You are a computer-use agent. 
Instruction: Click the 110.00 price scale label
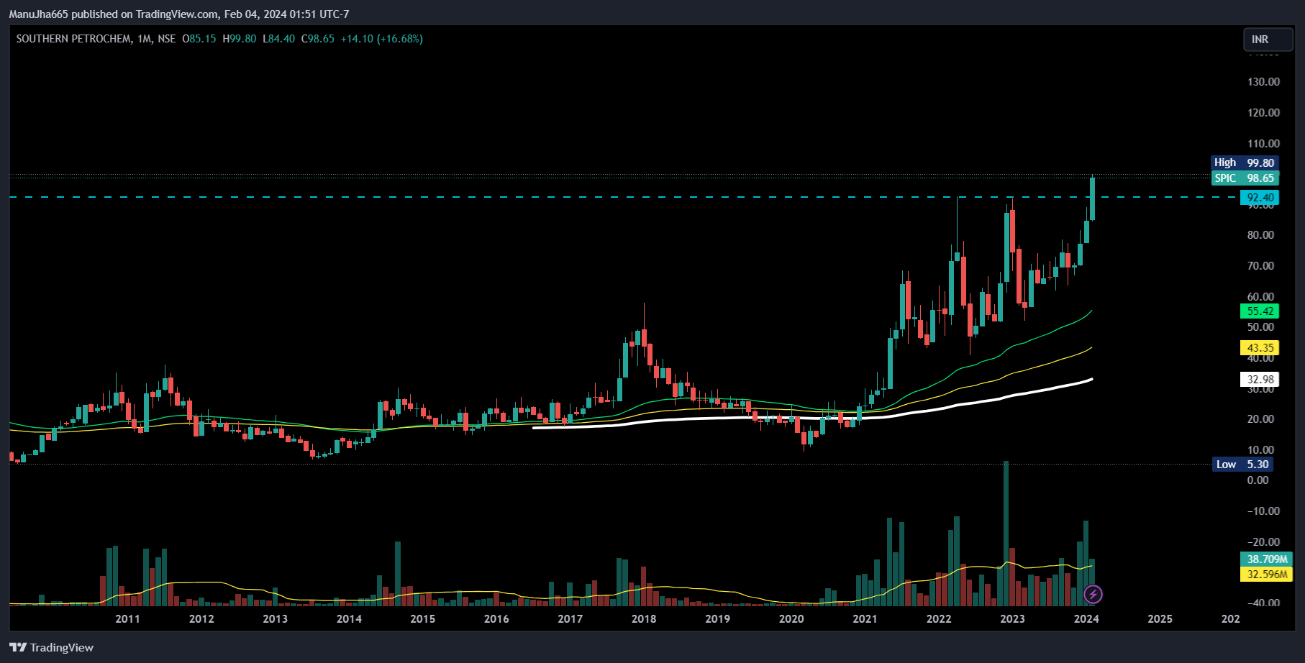click(1264, 144)
